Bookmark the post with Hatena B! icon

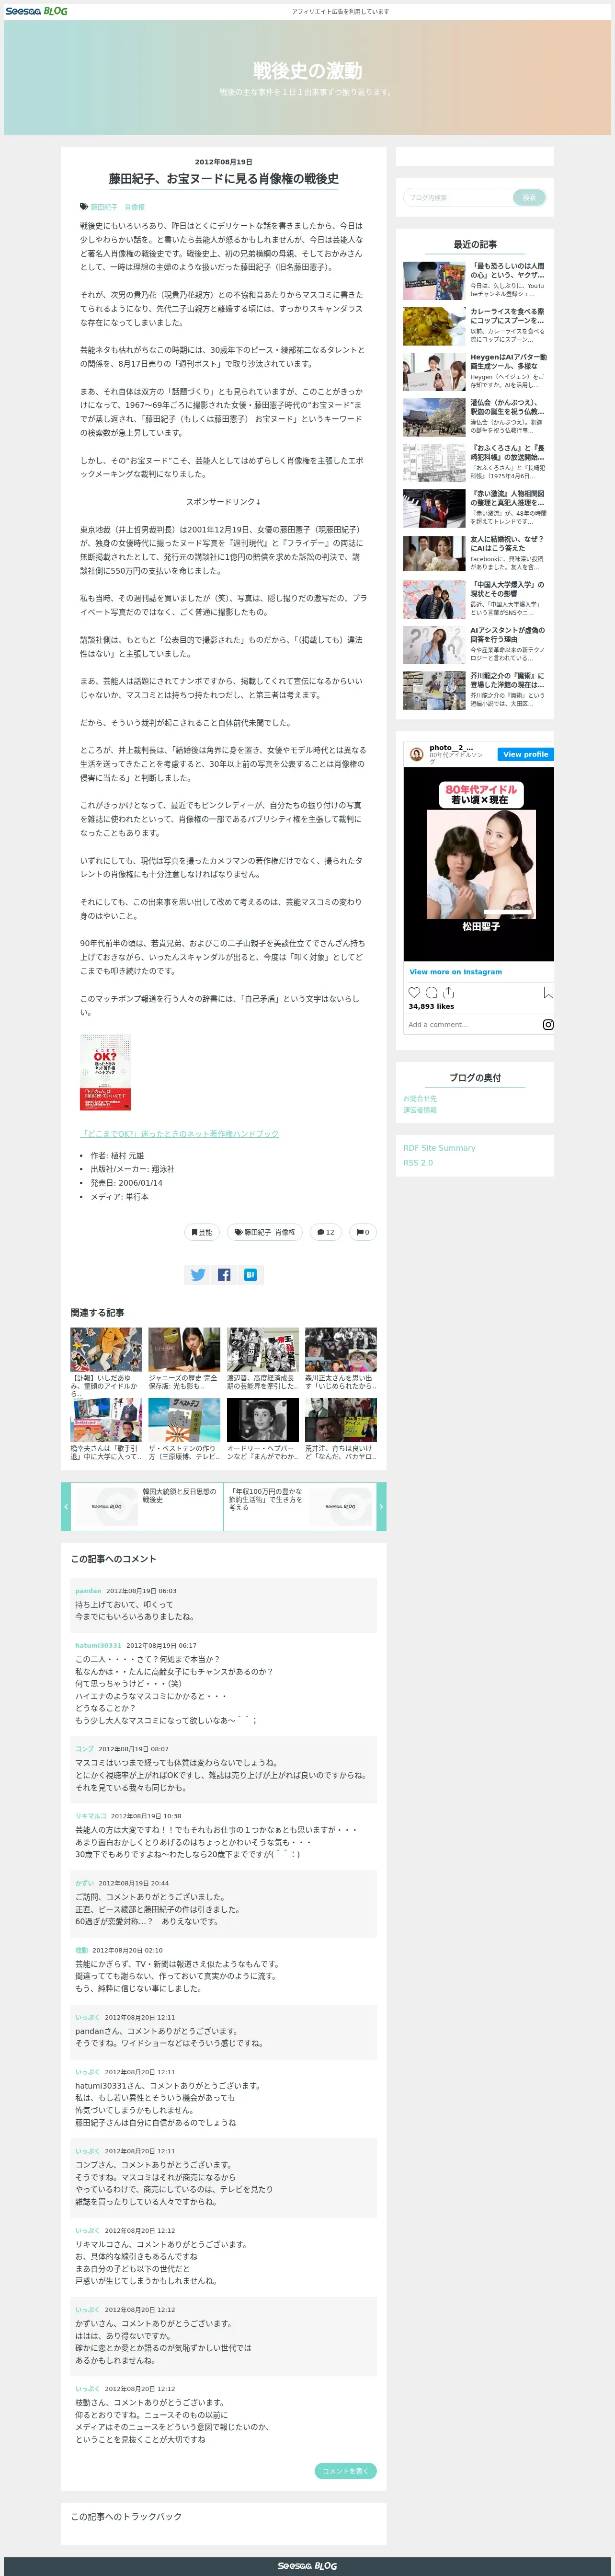(250, 1274)
